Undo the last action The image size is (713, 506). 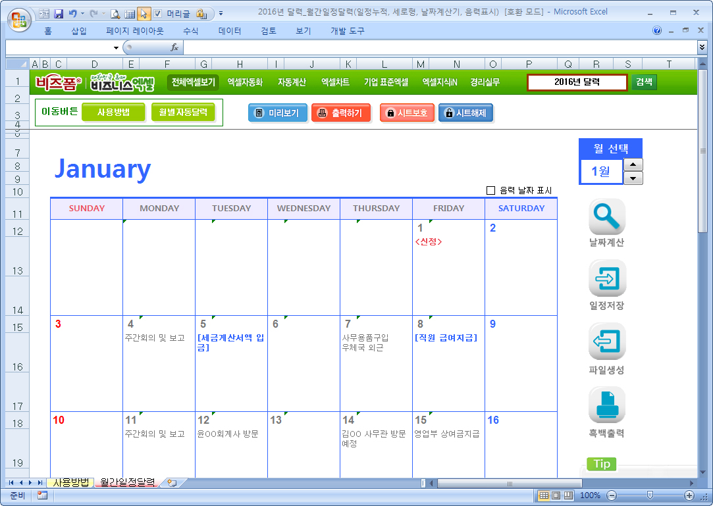[73, 14]
